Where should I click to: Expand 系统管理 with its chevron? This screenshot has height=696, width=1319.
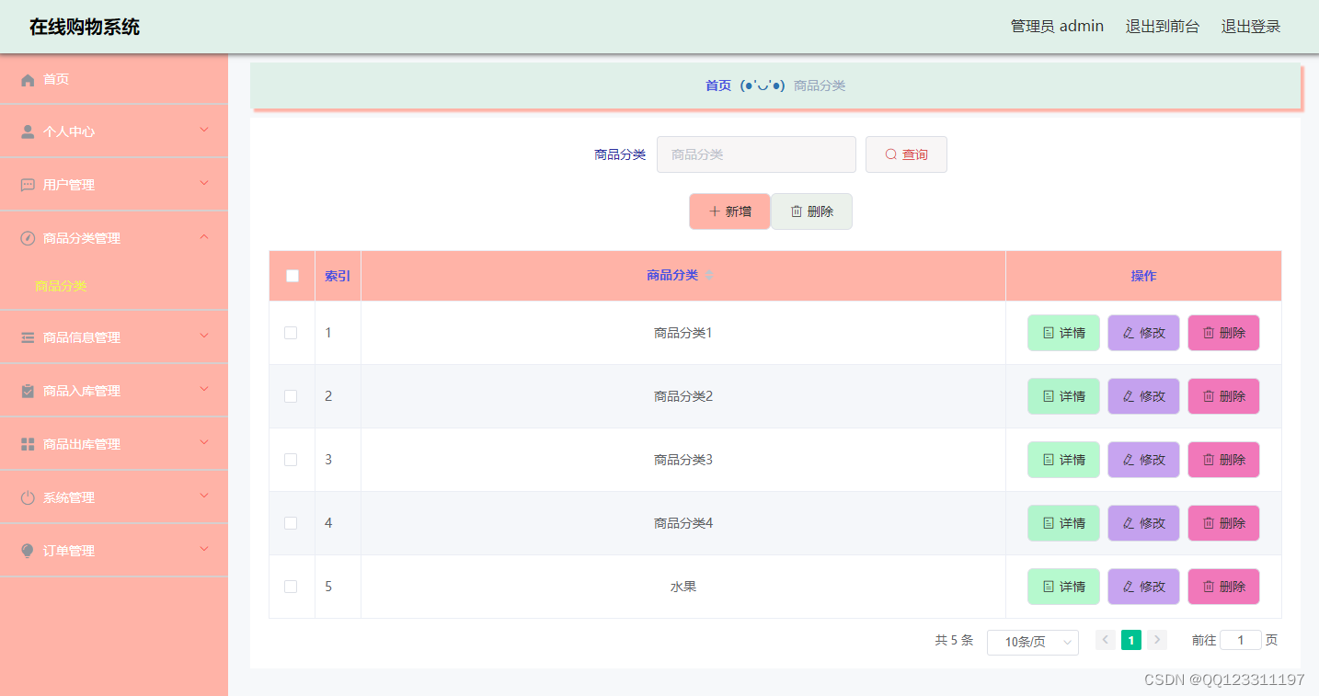coord(204,496)
